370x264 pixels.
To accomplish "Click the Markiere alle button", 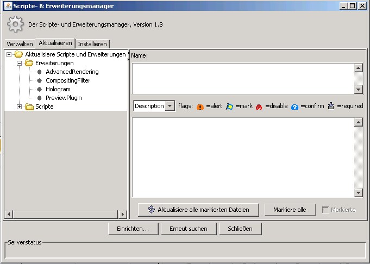I will pyautogui.click(x=290, y=210).
